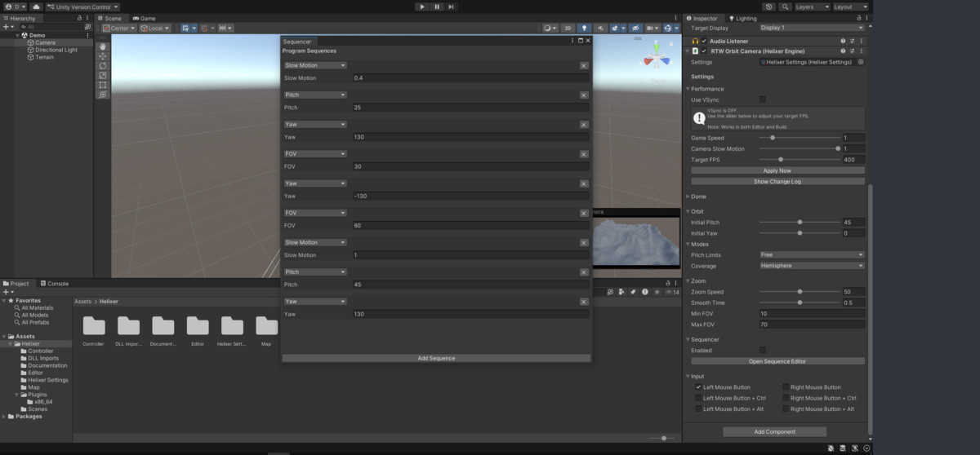Select the Rotate tool in the Scene view
The image size is (980, 455).
coord(102,66)
